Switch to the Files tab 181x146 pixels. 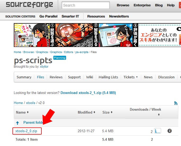pyautogui.click(x=41, y=77)
